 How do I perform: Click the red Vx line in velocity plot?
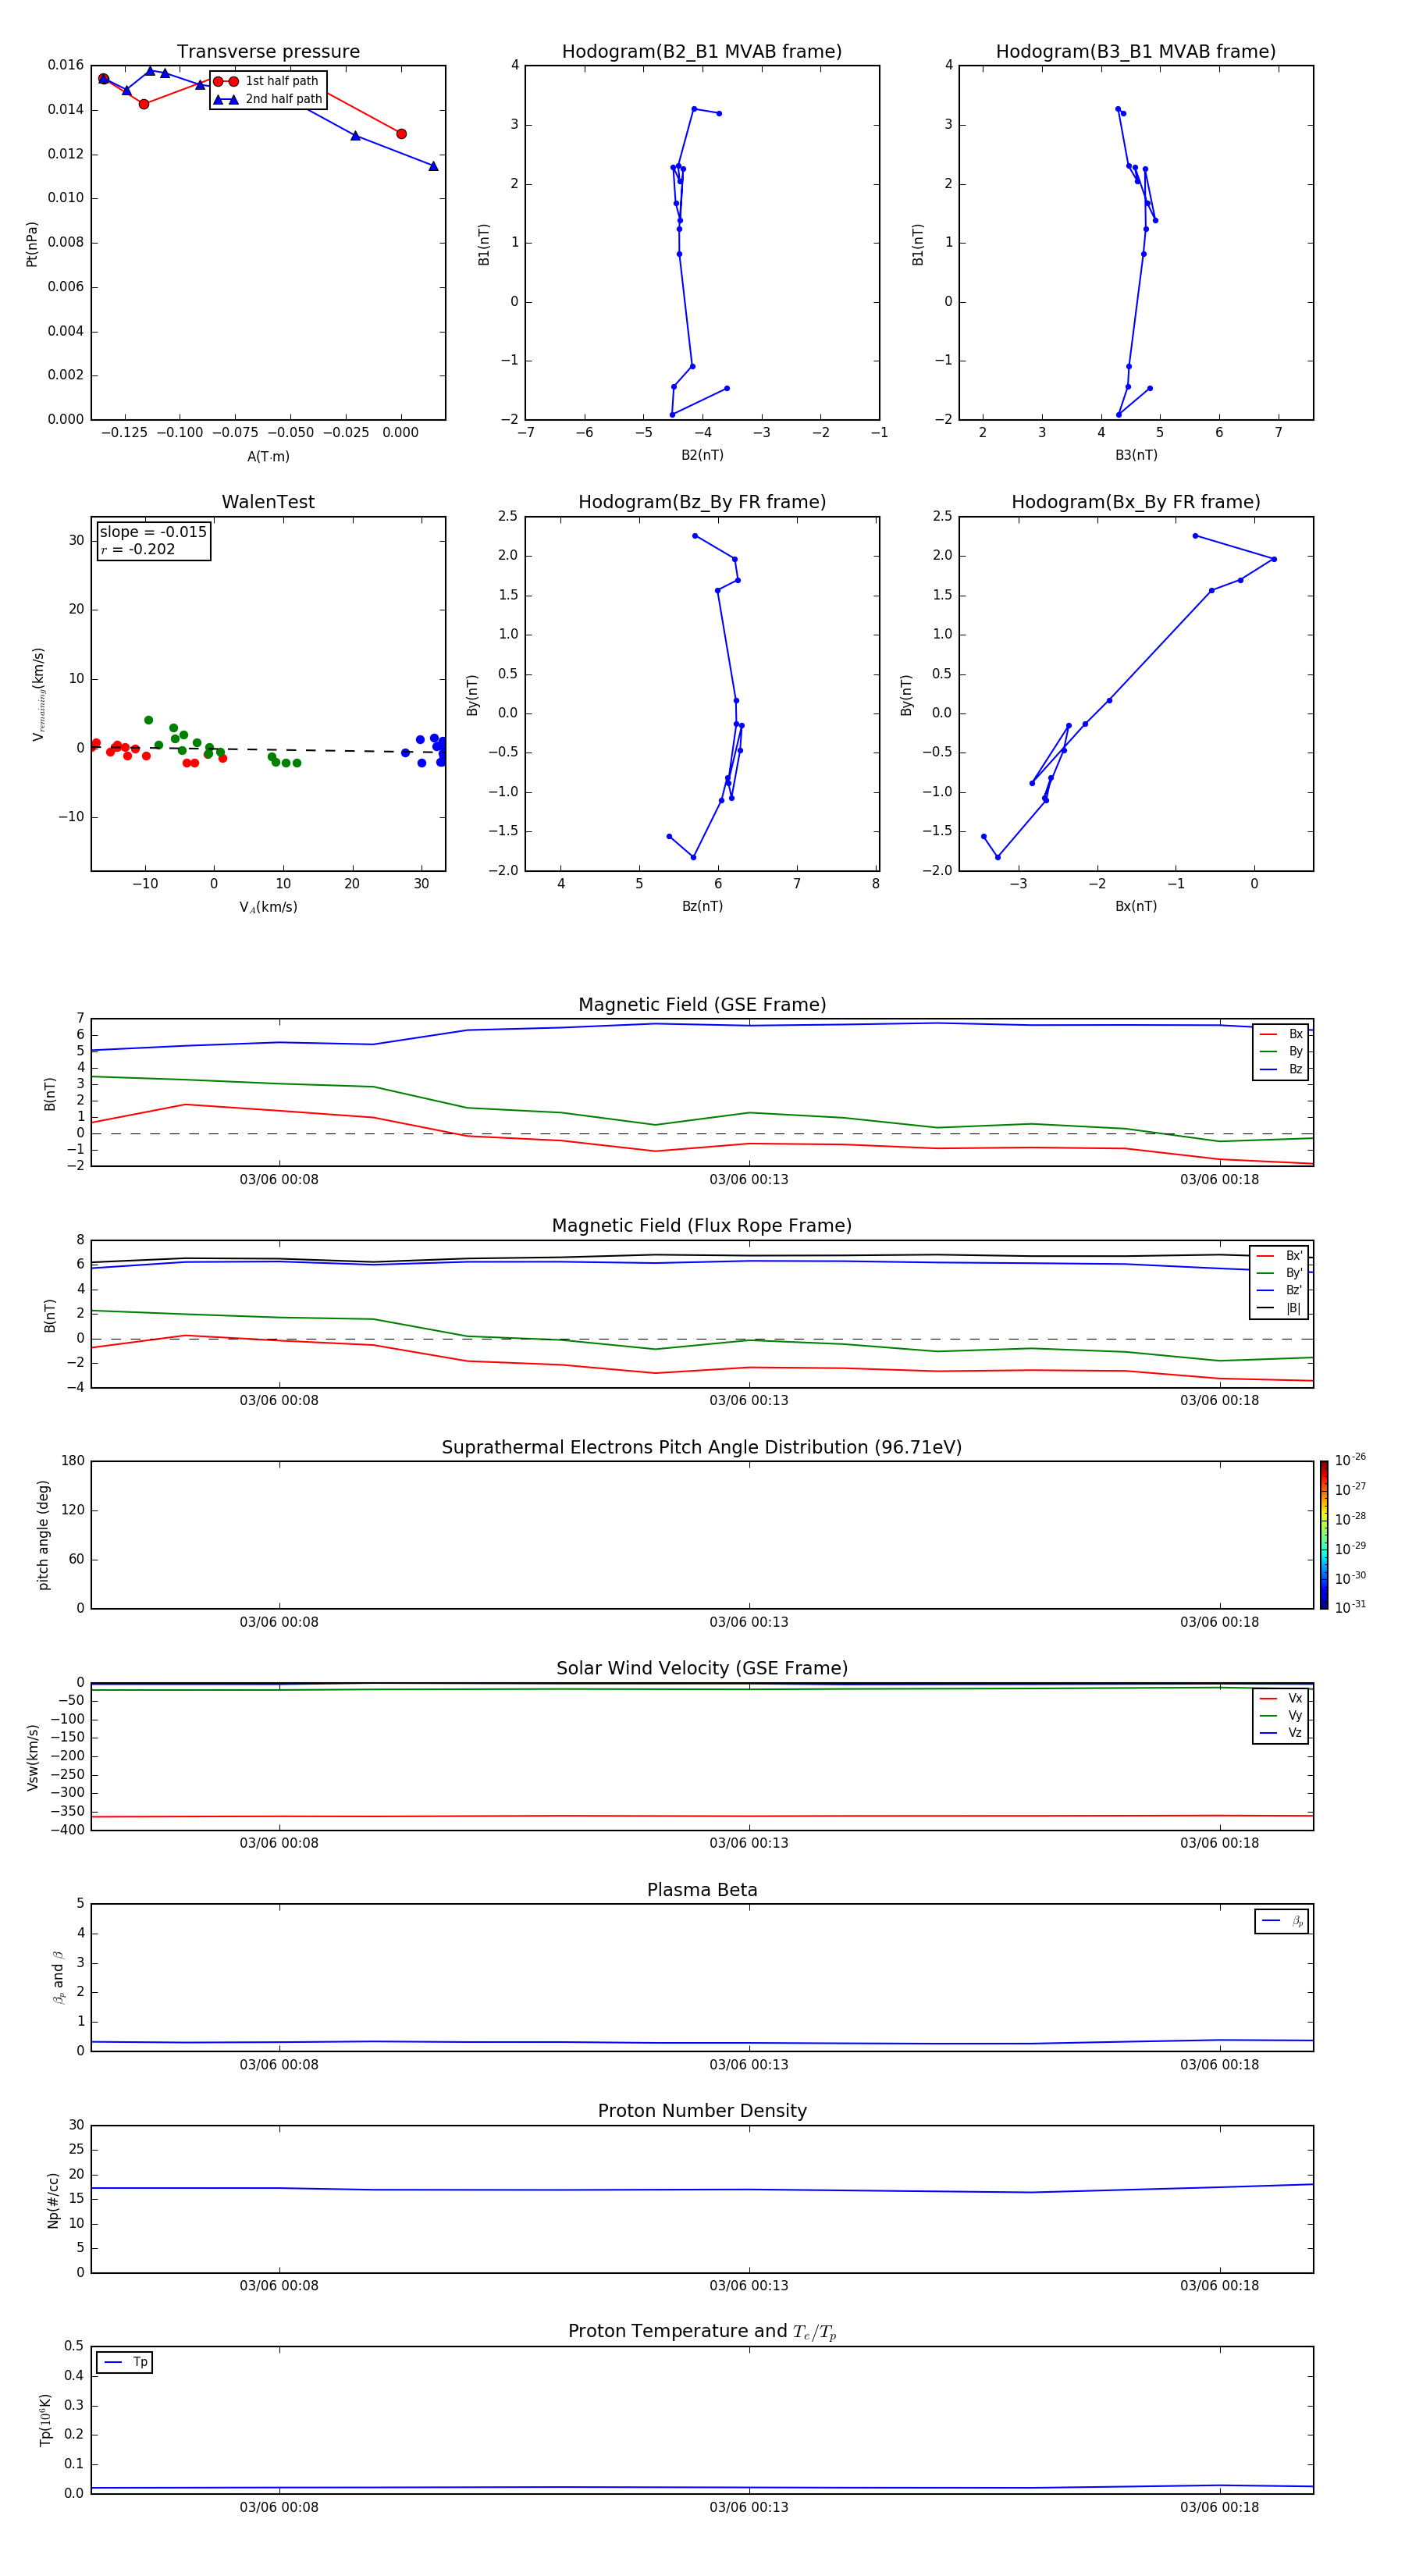702,1816
